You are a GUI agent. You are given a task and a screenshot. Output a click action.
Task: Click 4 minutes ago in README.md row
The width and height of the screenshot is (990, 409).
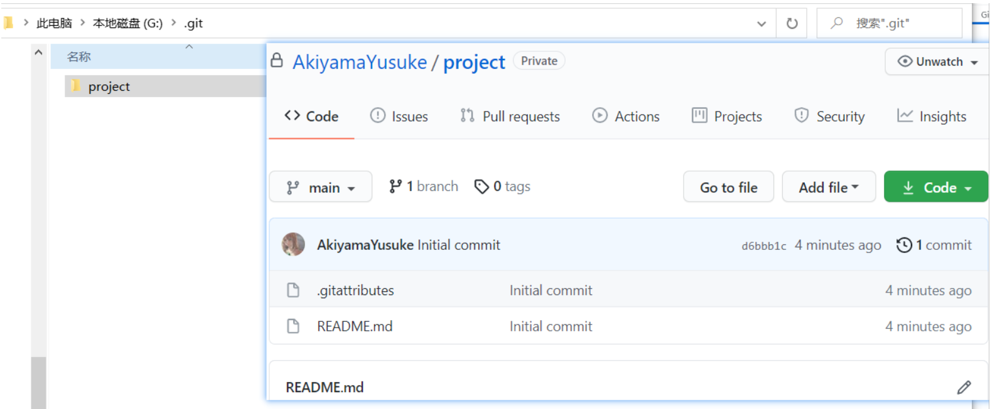tap(928, 326)
